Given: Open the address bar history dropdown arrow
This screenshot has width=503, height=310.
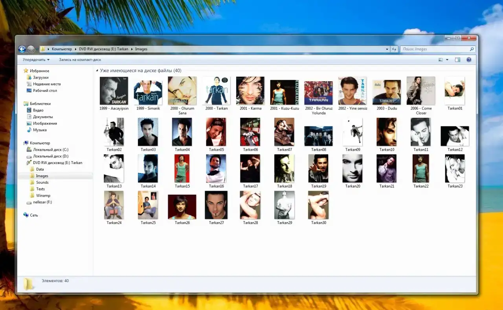Looking at the screenshot, I should click(387, 49).
